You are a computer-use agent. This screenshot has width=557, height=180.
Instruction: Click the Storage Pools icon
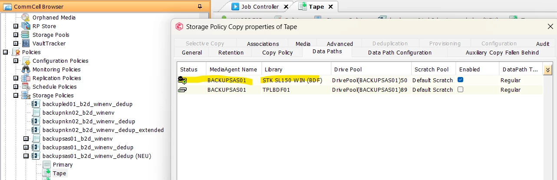pos(26,35)
